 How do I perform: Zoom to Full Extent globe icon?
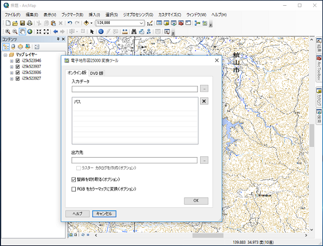point(30,31)
